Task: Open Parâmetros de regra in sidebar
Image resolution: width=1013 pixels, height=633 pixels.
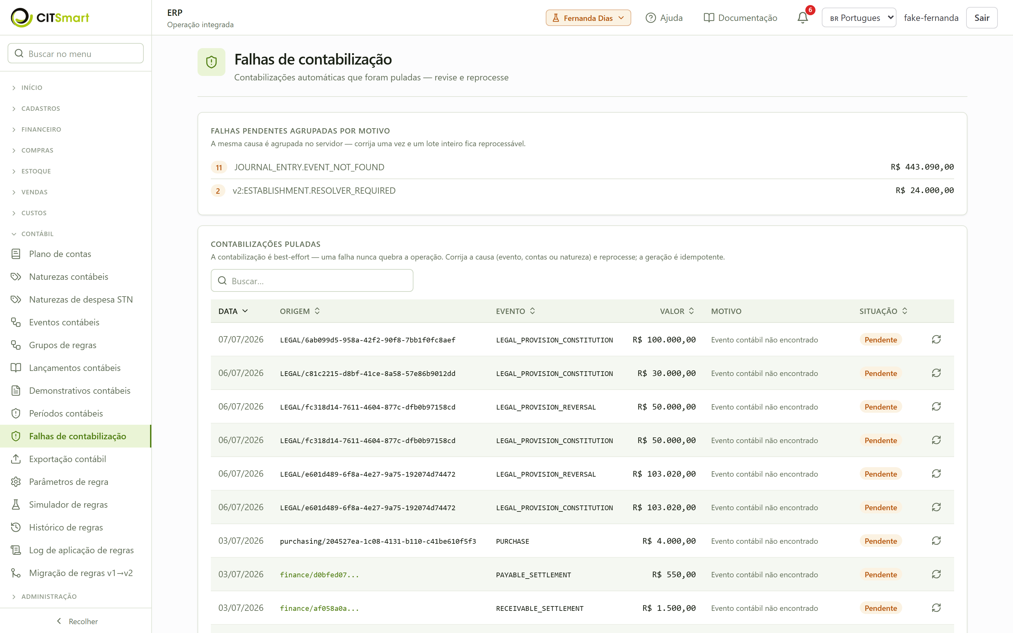Action: (75, 481)
